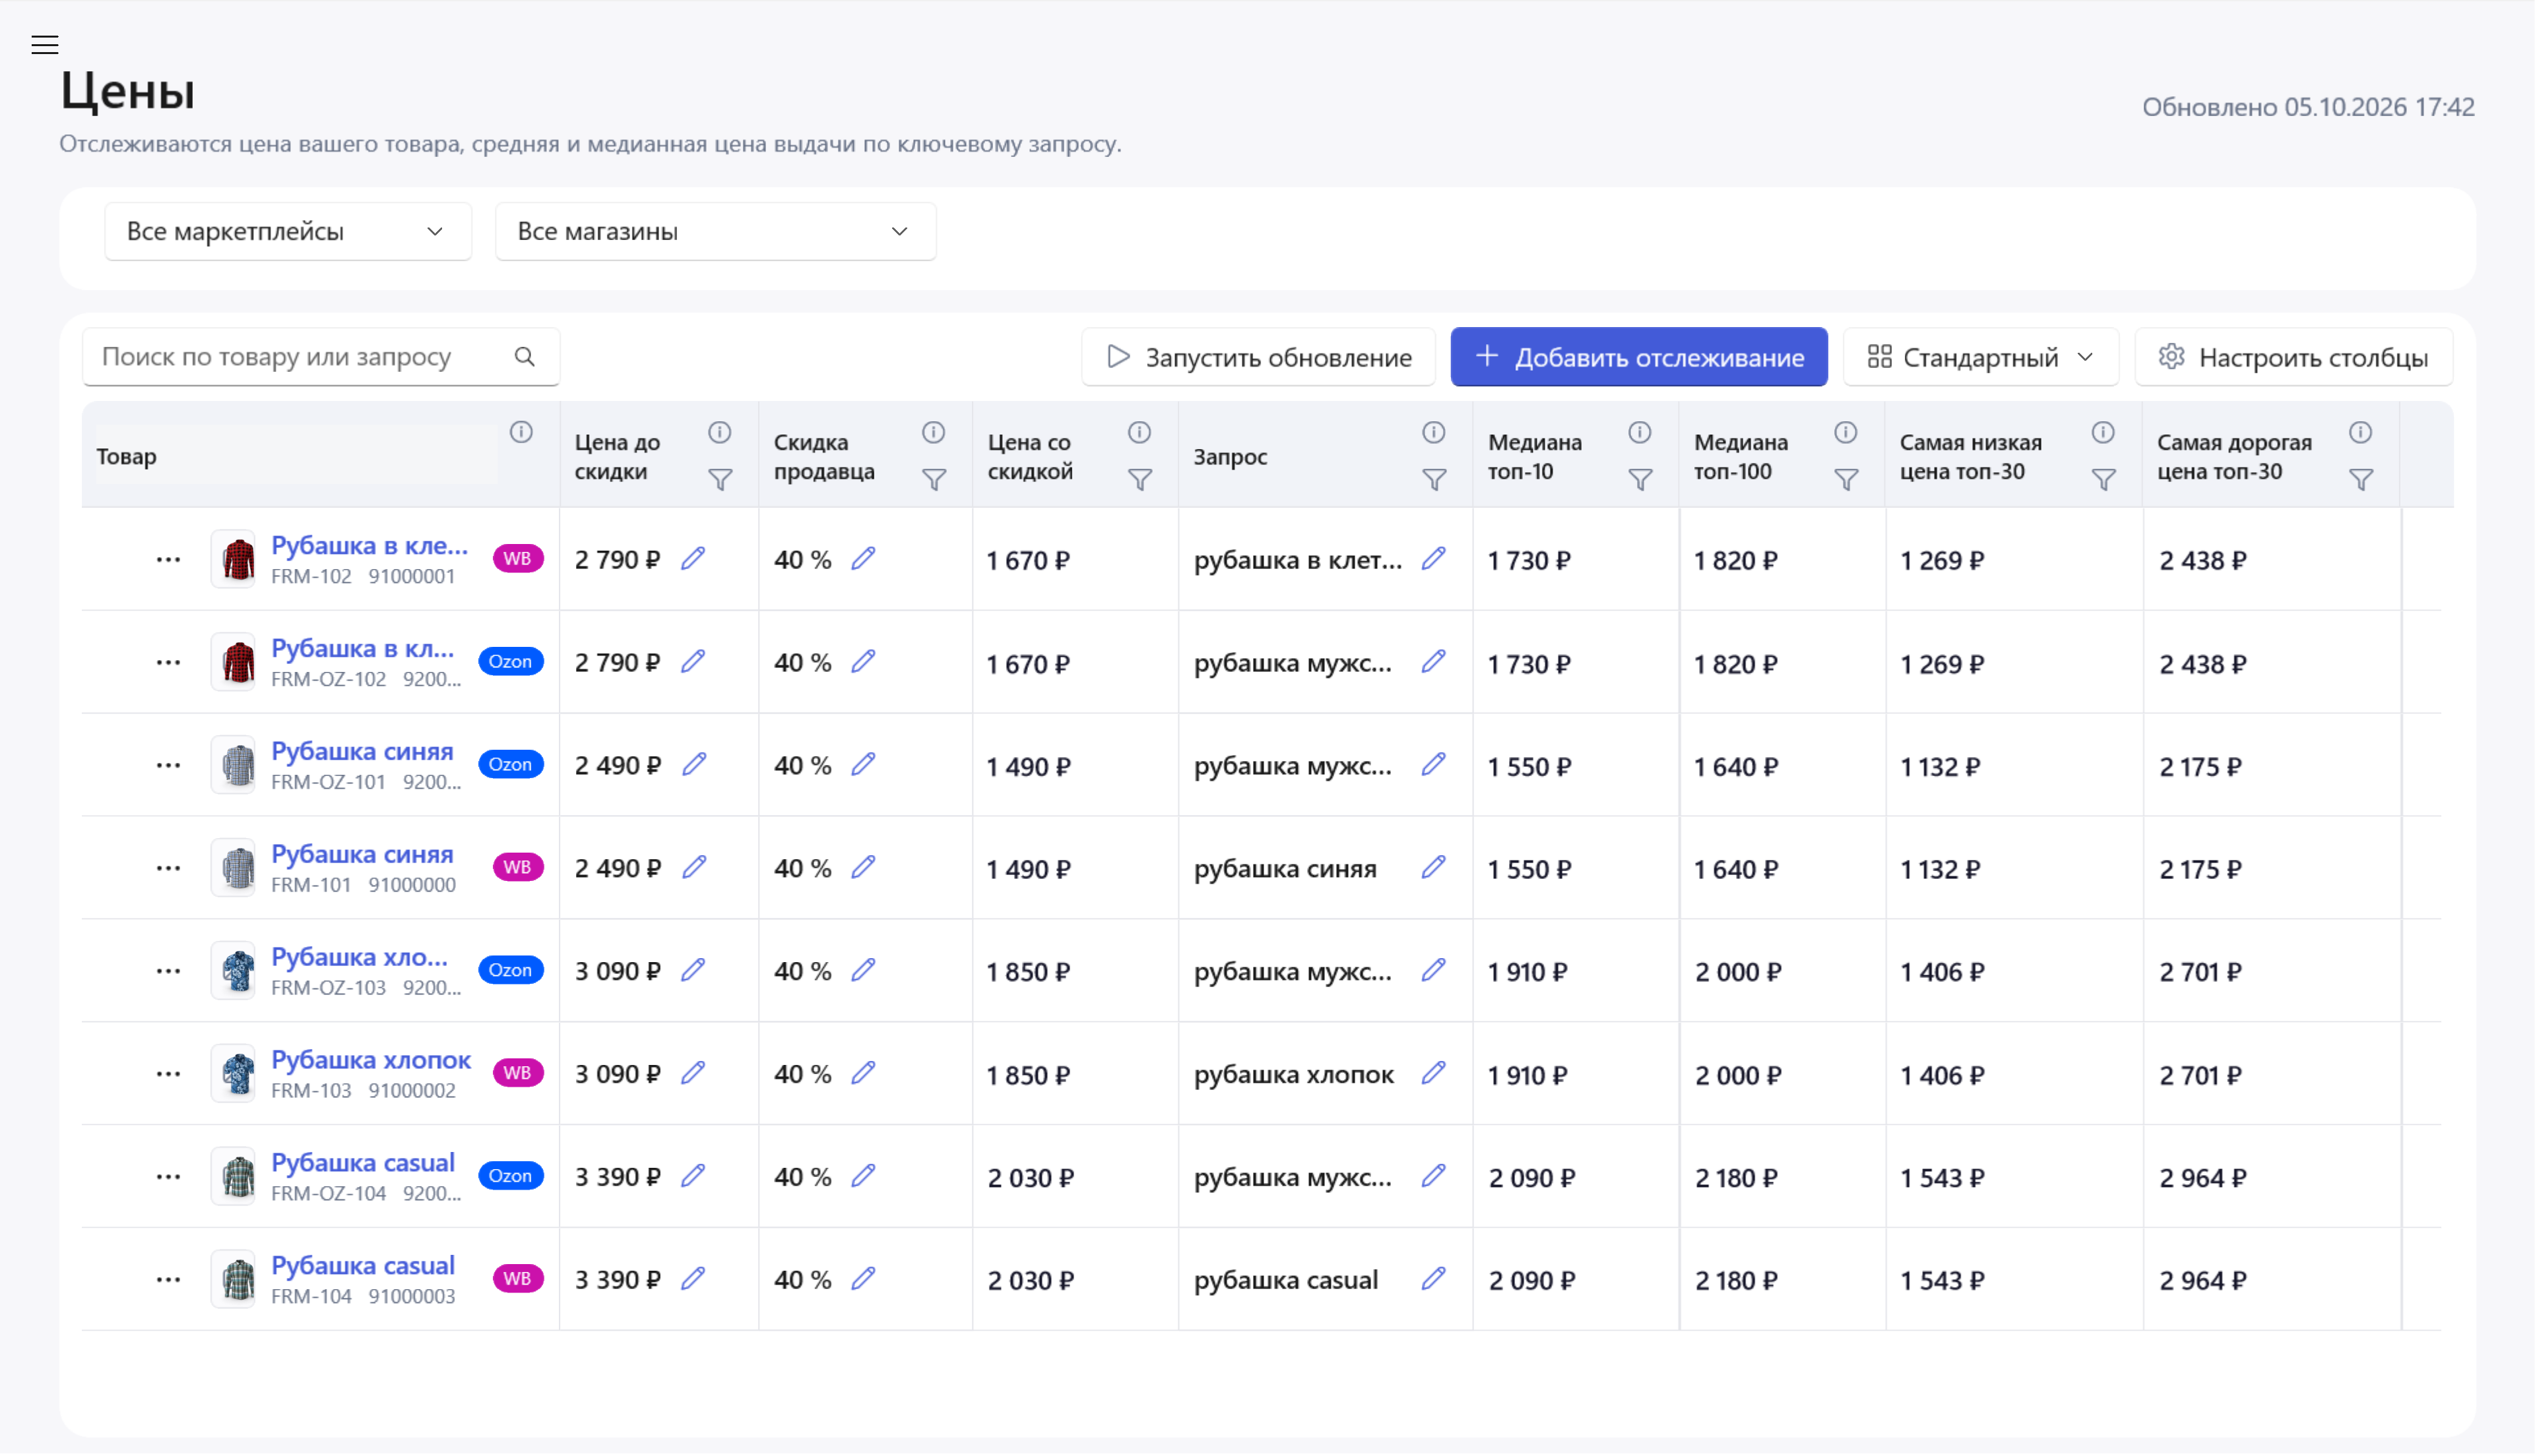Open row actions menu for FRM-OZ-104
Screen dimensions: 2535x1454
click(169, 1176)
